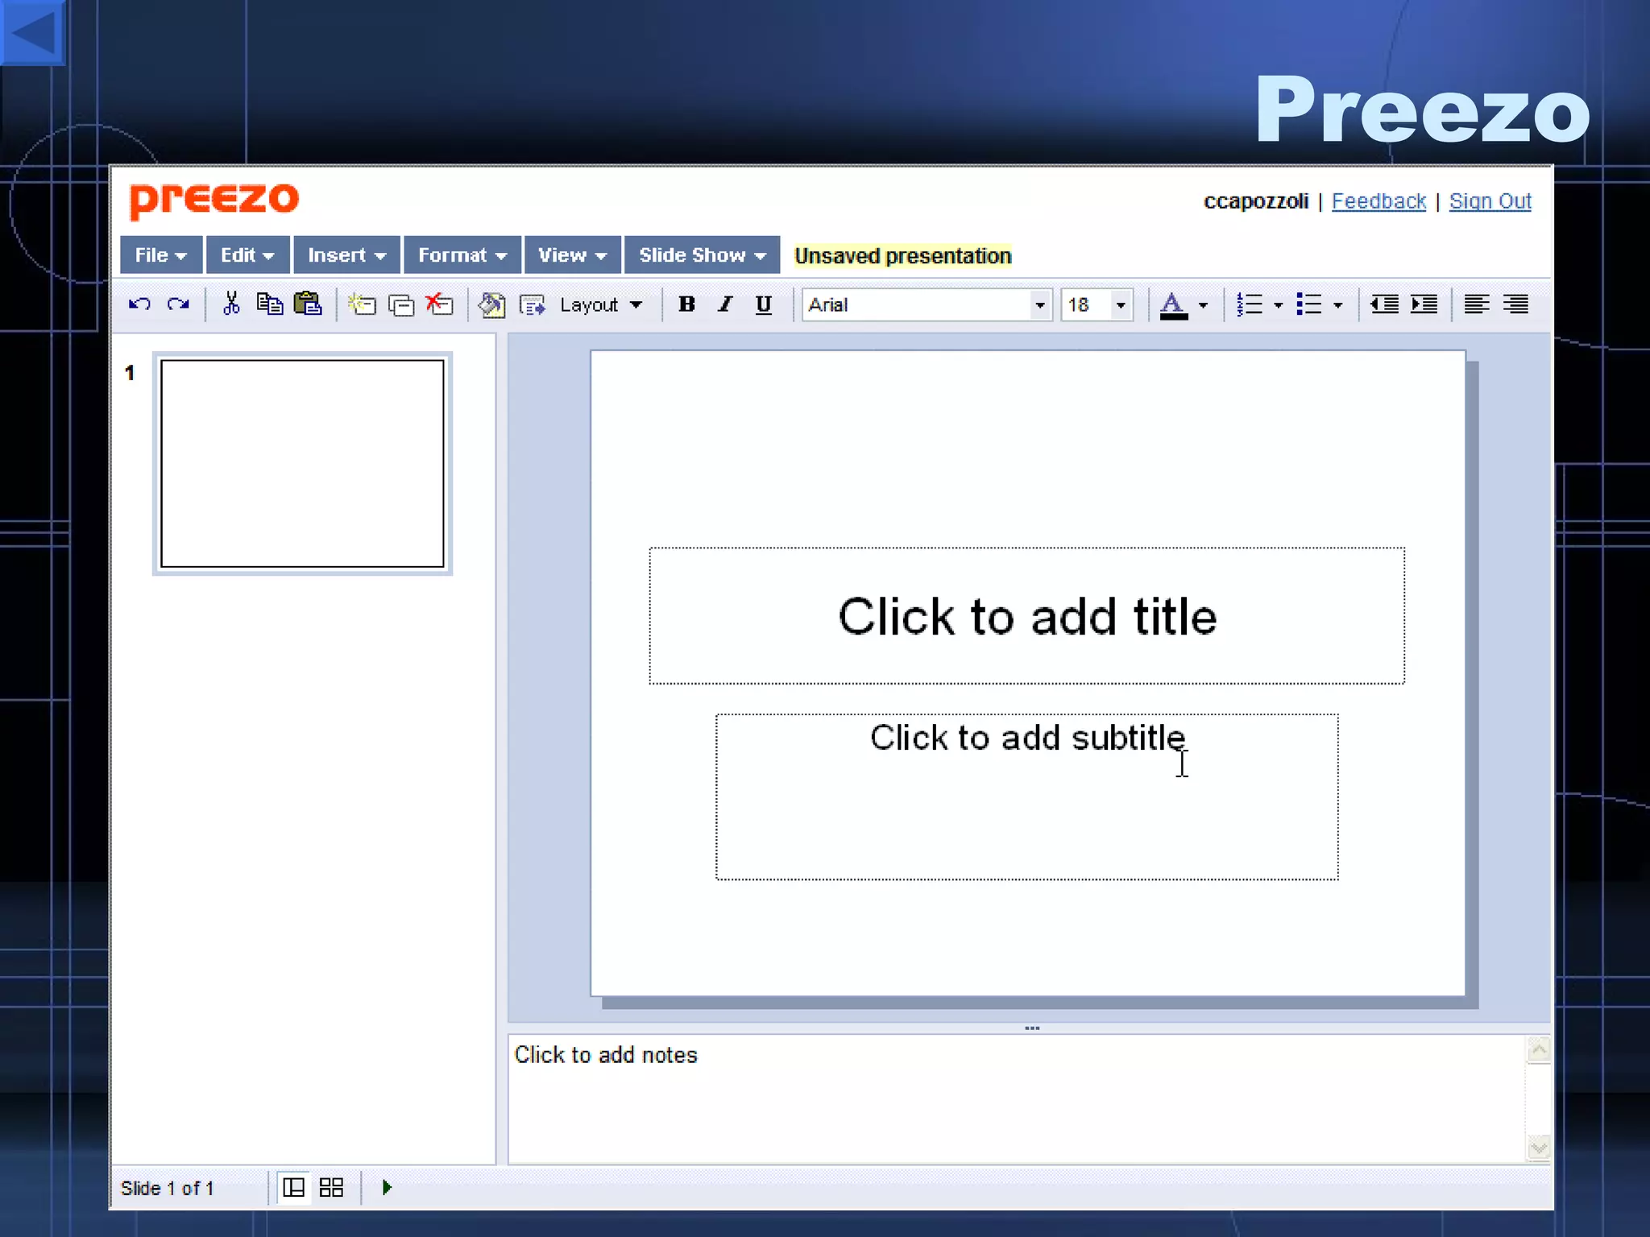Apply numbered list formatting
The height and width of the screenshot is (1237, 1650).
pyautogui.click(x=1250, y=304)
